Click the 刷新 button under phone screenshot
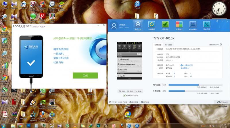The image size is (230, 128). 130,91
